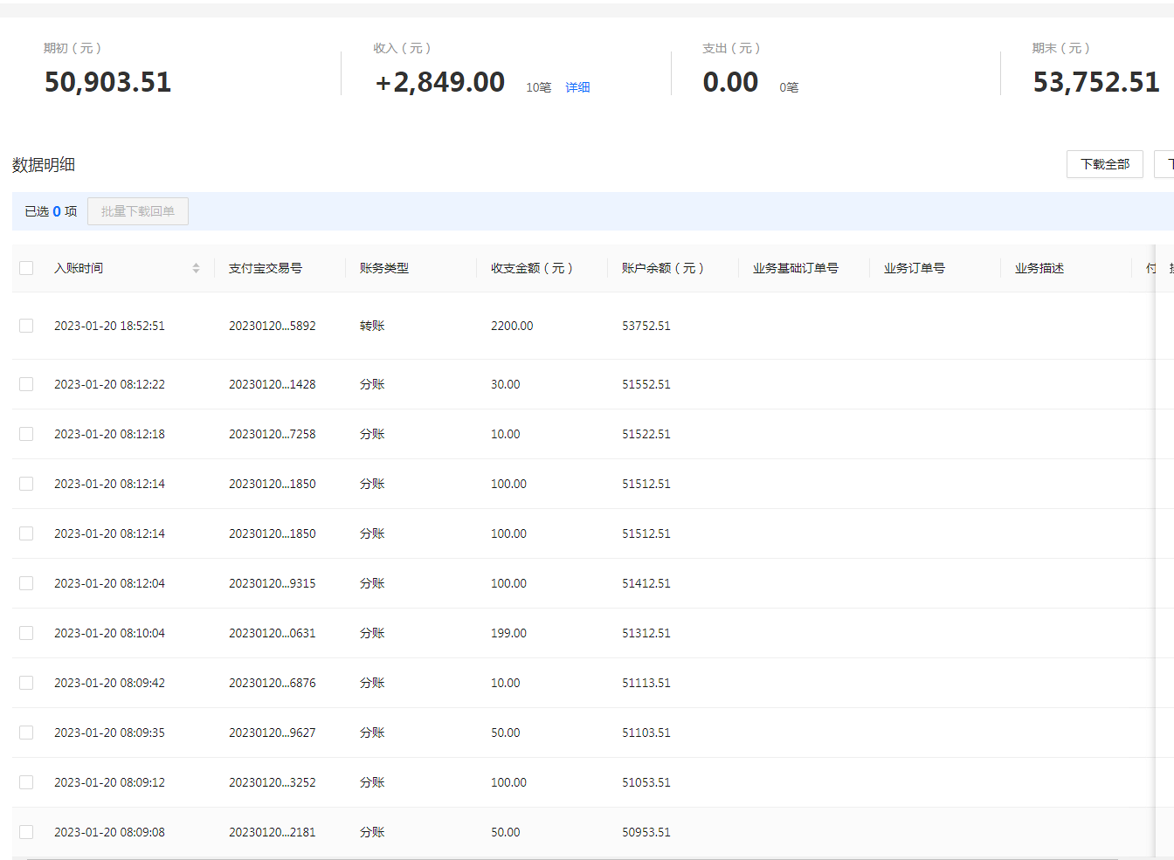Select checkbox for row 2023-01-20 18:52:51
Image resolution: width=1174 pixels, height=860 pixels.
26,326
